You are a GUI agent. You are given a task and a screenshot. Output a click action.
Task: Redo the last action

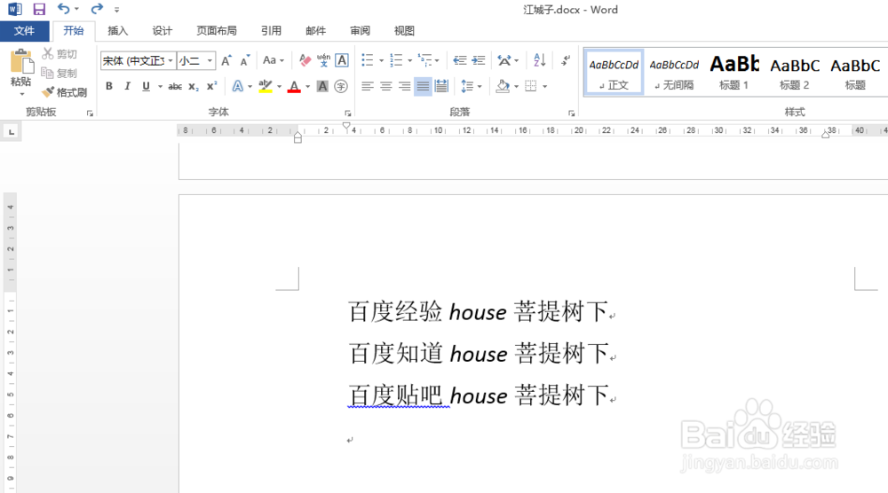click(97, 9)
